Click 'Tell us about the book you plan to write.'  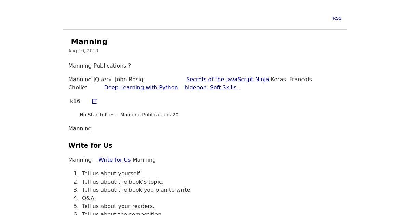137,190
